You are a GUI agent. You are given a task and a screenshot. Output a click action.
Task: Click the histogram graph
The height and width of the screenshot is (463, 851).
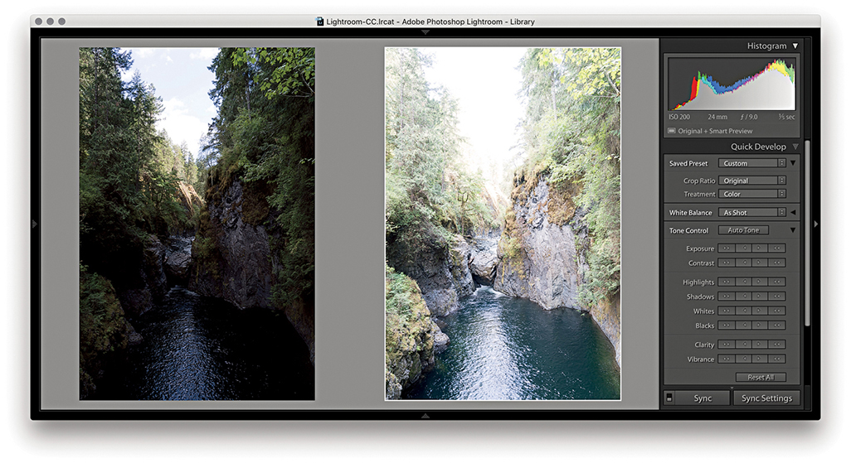[732, 84]
